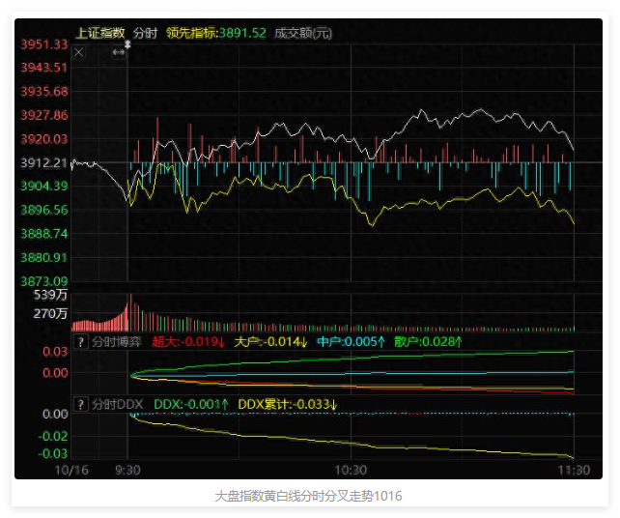Open help for 分时博弈 indicator
The height and width of the screenshot is (518, 620).
pyautogui.click(x=81, y=342)
